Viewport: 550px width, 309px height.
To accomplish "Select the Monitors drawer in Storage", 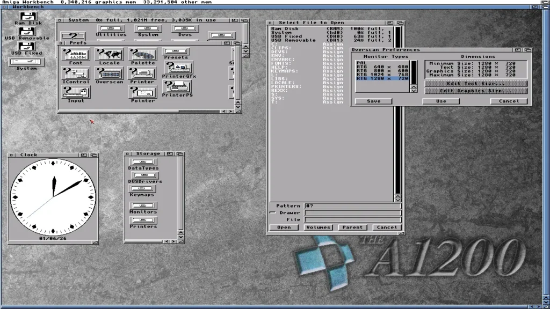I will (x=143, y=208).
